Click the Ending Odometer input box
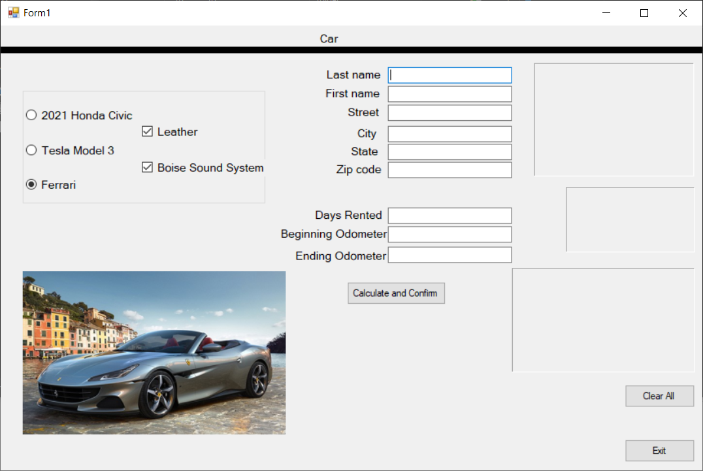703x471 pixels. [450, 255]
